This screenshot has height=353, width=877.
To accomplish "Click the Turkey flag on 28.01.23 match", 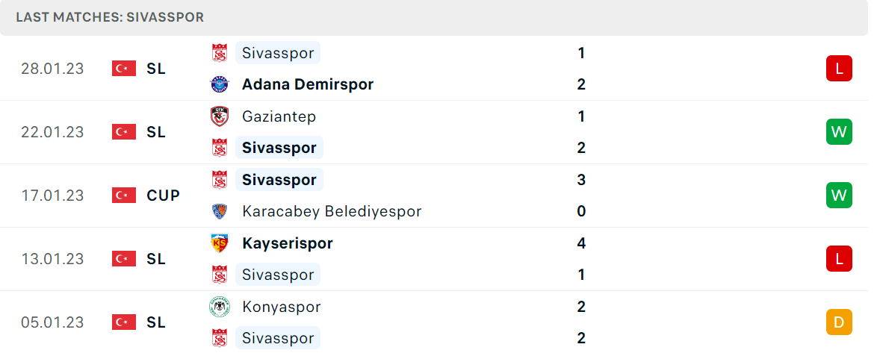I will (x=123, y=69).
